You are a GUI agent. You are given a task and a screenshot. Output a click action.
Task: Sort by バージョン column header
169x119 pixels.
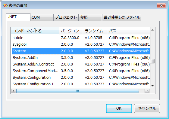71,31
